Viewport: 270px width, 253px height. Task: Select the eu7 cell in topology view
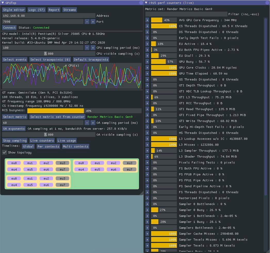click(62, 169)
